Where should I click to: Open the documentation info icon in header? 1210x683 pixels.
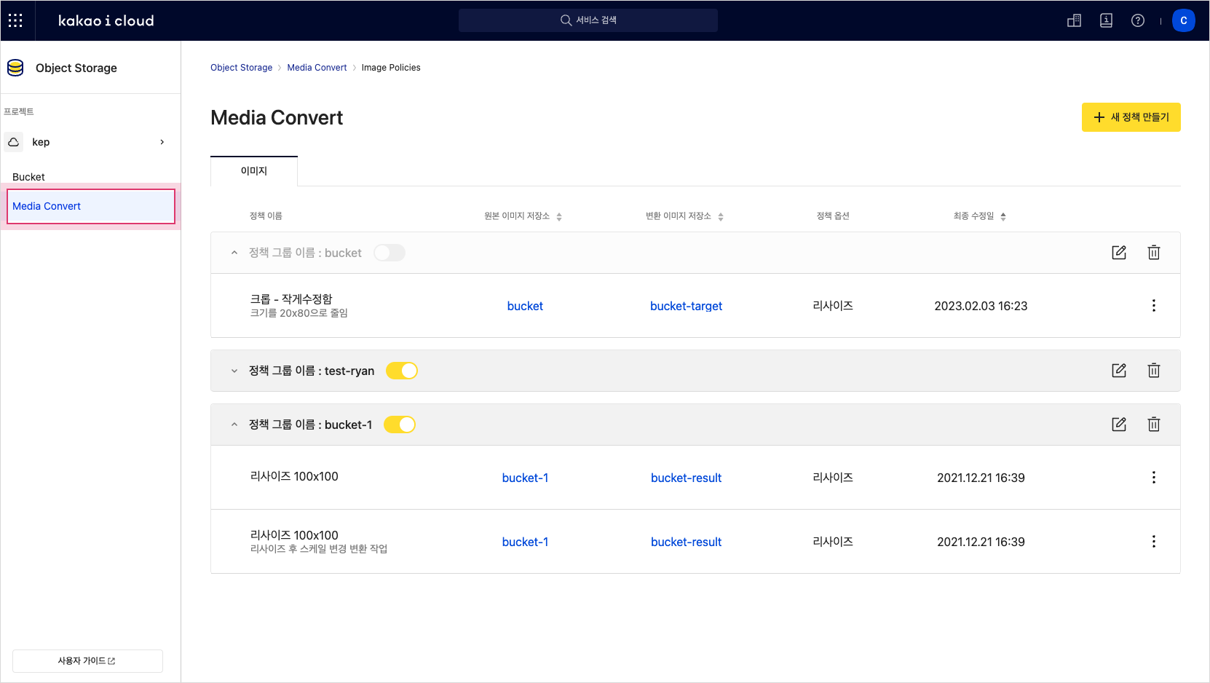point(1106,20)
